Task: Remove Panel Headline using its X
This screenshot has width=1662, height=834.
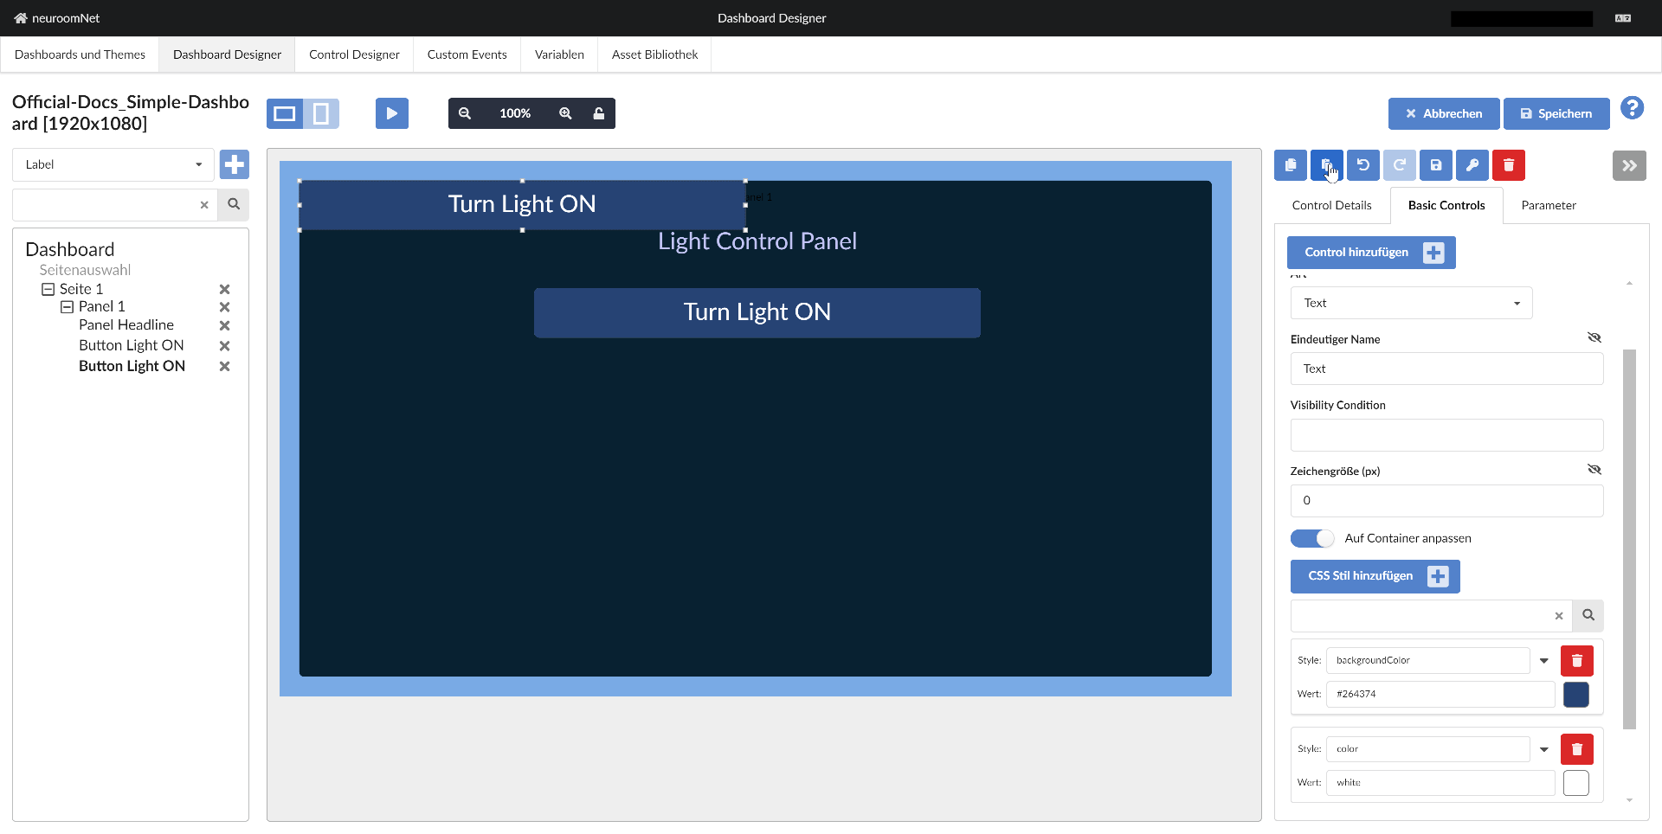Action: point(224,325)
